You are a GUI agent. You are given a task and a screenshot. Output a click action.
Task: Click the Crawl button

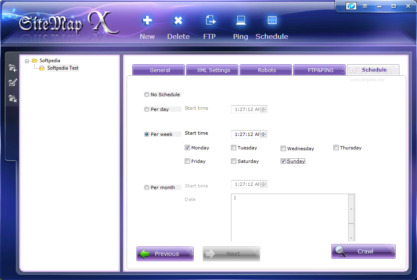(x=364, y=251)
